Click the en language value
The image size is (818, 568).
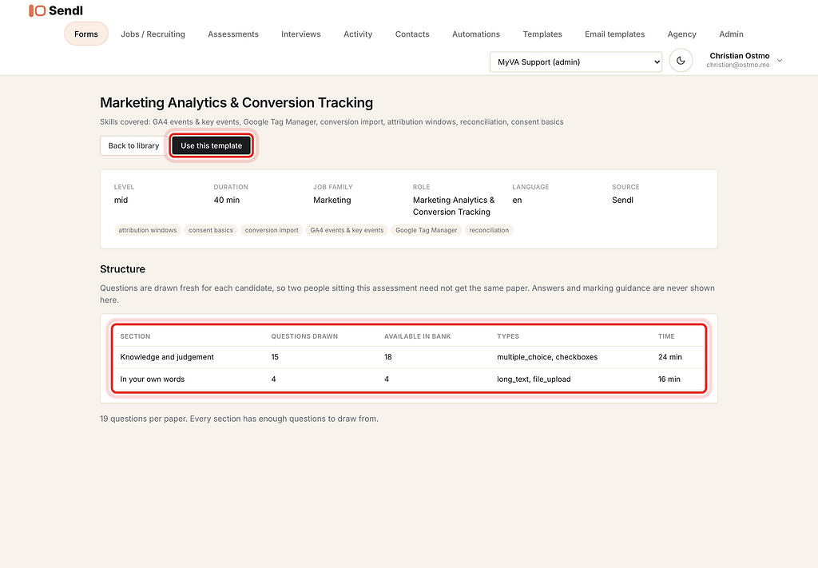pyautogui.click(x=517, y=200)
